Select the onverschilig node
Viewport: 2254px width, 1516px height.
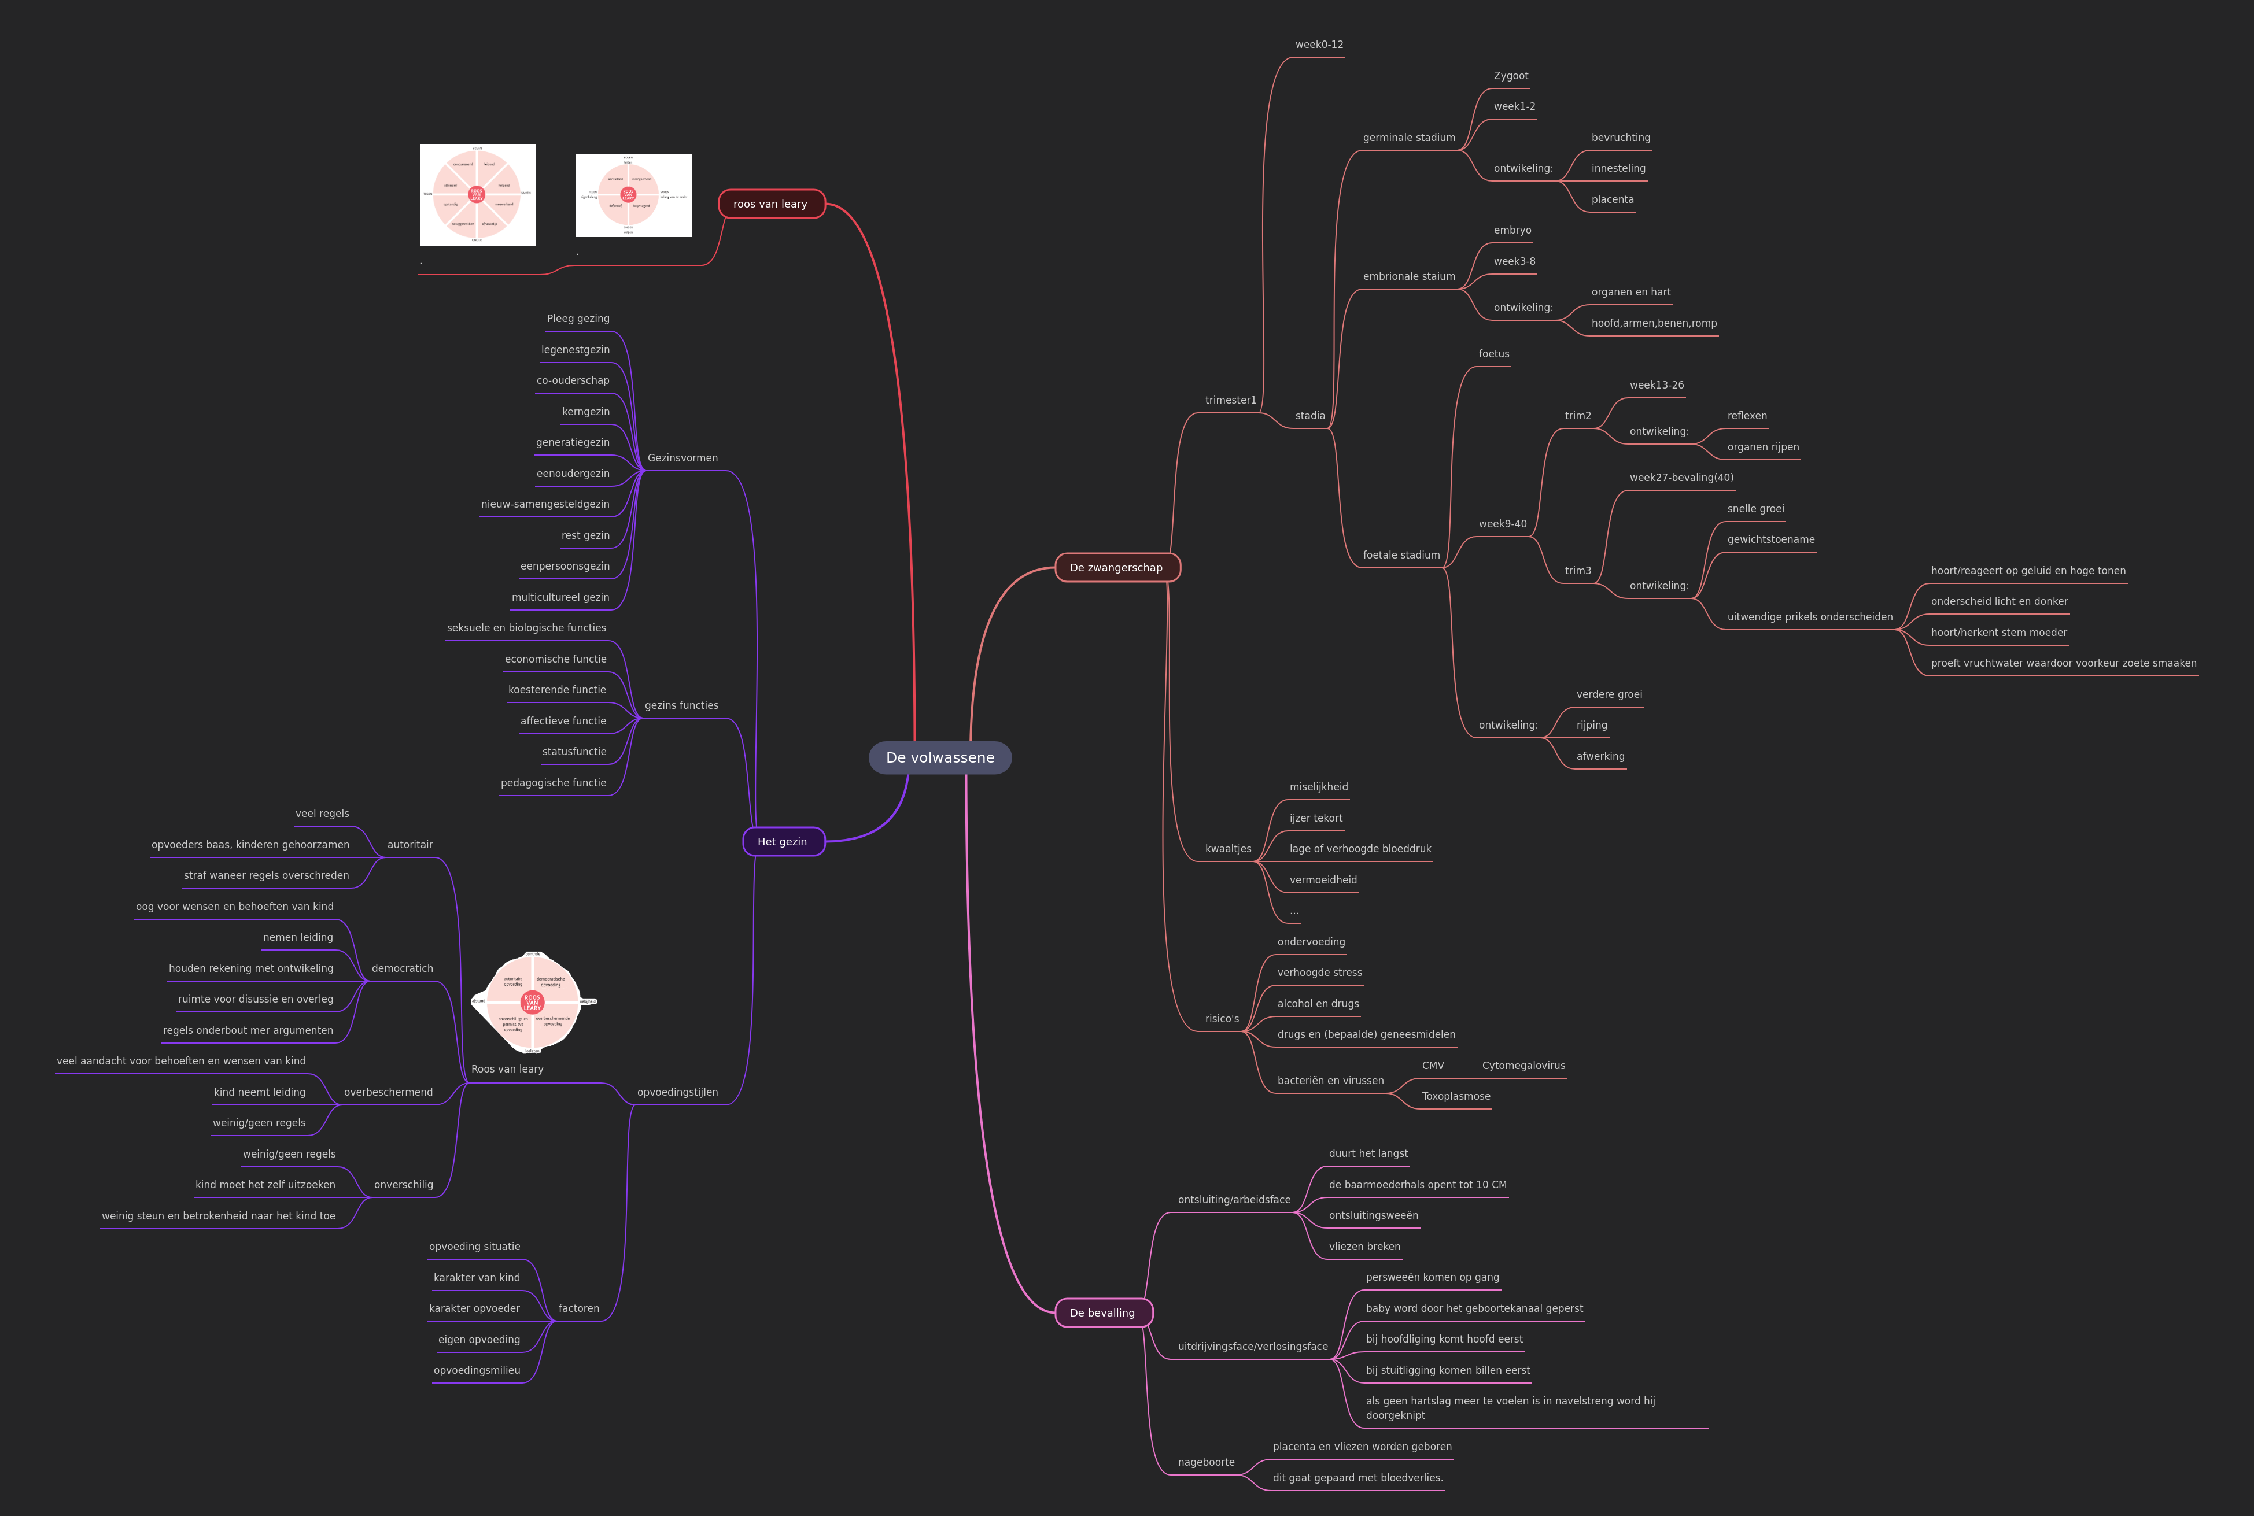click(404, 1185)
